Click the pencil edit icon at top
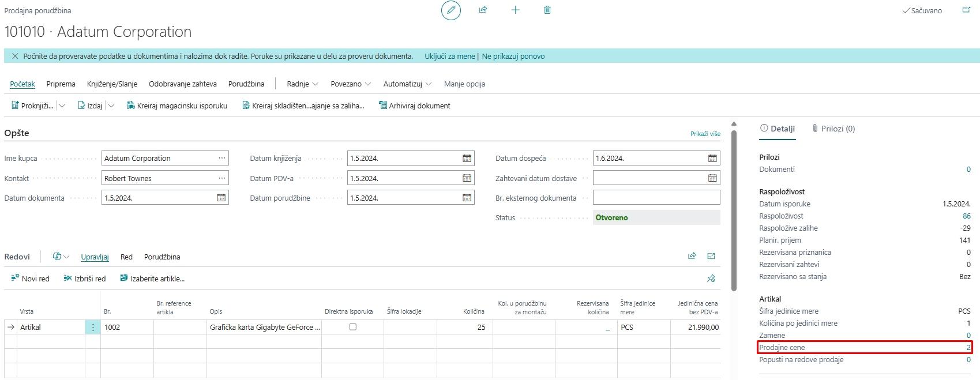The height and width of the screenshot is (380, 980). [x=450, y=10]
